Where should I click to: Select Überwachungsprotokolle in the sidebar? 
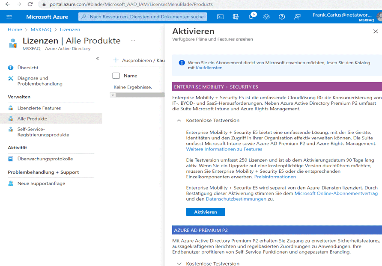coord(45,159)
